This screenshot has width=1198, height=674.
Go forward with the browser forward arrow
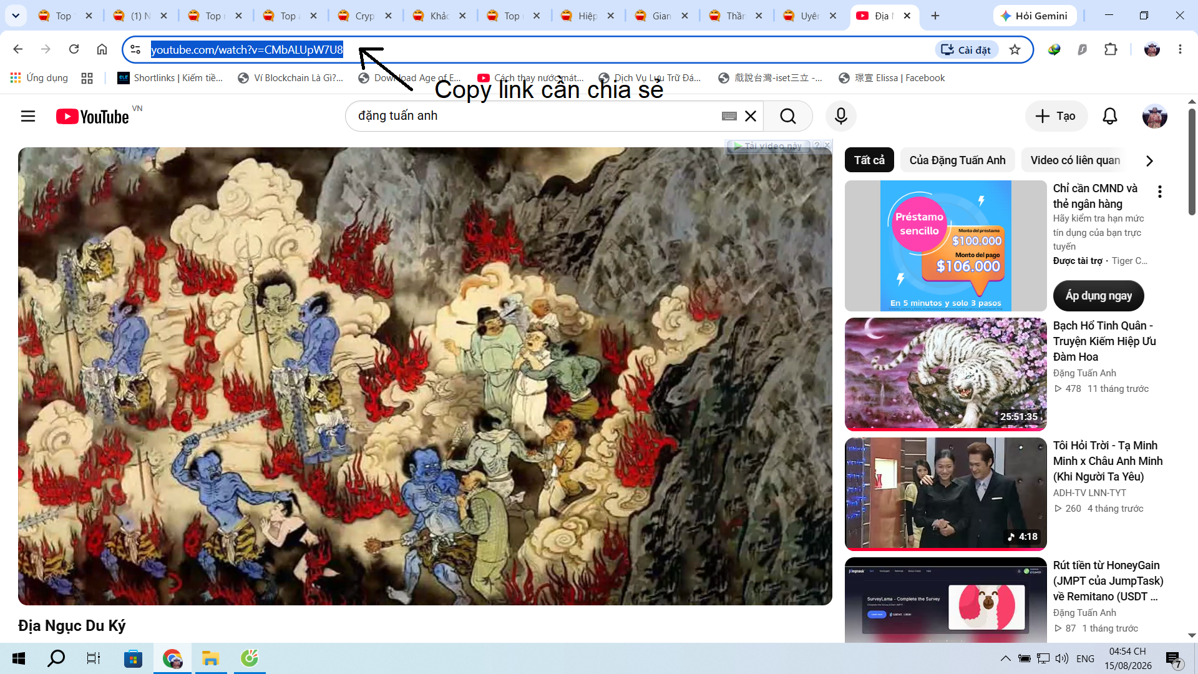coord(46,49)
